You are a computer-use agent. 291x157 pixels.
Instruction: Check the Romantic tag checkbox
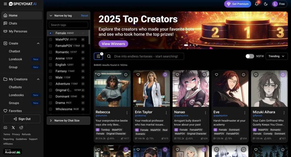pyautogui.click(x=51, y=52)
